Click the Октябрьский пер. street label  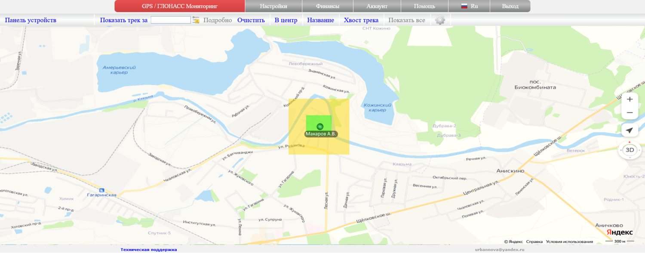point(449,178)
